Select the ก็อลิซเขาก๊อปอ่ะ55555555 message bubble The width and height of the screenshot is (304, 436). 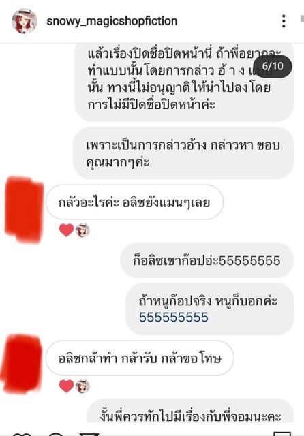(x=207, y=260)
